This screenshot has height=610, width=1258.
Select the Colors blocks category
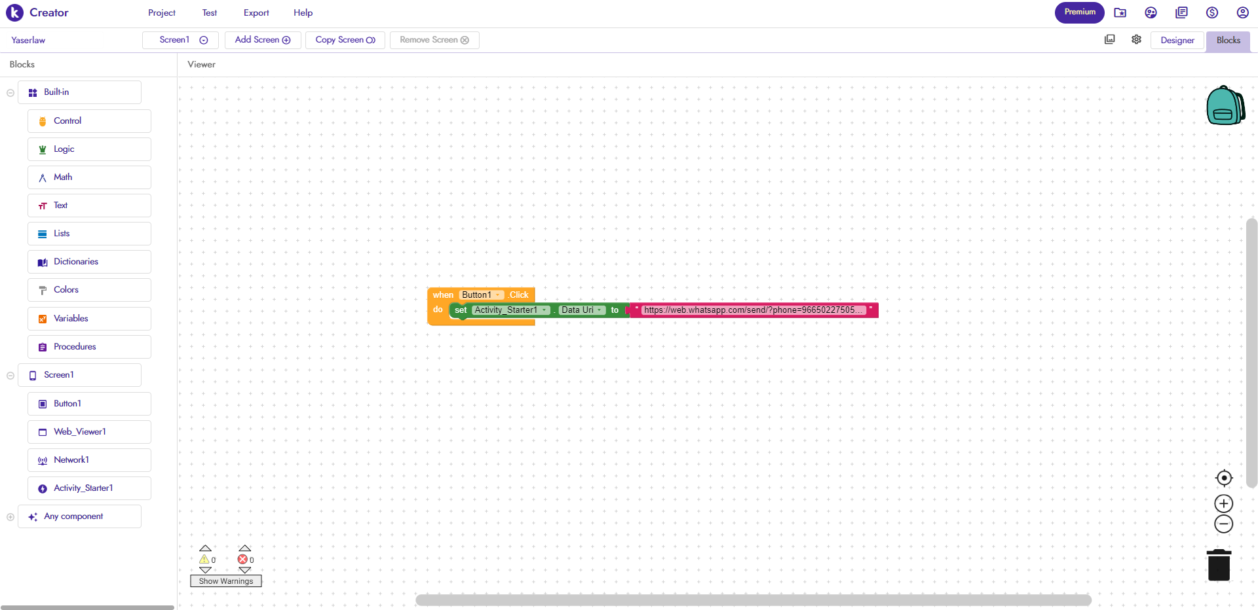point(89,290)
